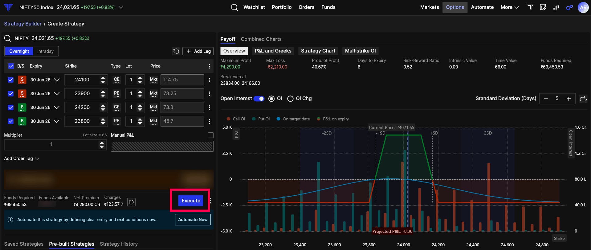The height and width of the screenshot is (250, 591).
Task: Switch to Intraday mode
Action: [x=45, y=51]
